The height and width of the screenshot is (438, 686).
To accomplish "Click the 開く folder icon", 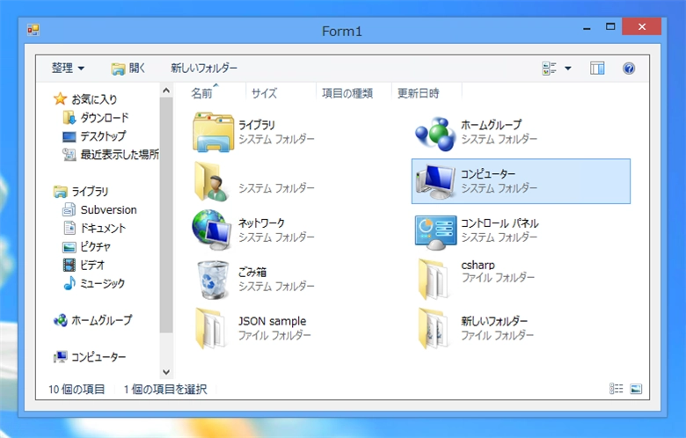I will coord(118,69).
